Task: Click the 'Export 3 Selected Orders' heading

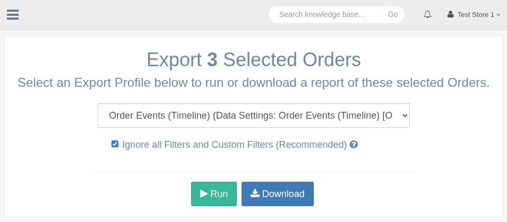Action: (253, 59)
